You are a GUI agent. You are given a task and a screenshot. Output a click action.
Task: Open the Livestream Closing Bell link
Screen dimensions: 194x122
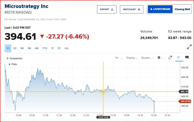tap(169, 9)
